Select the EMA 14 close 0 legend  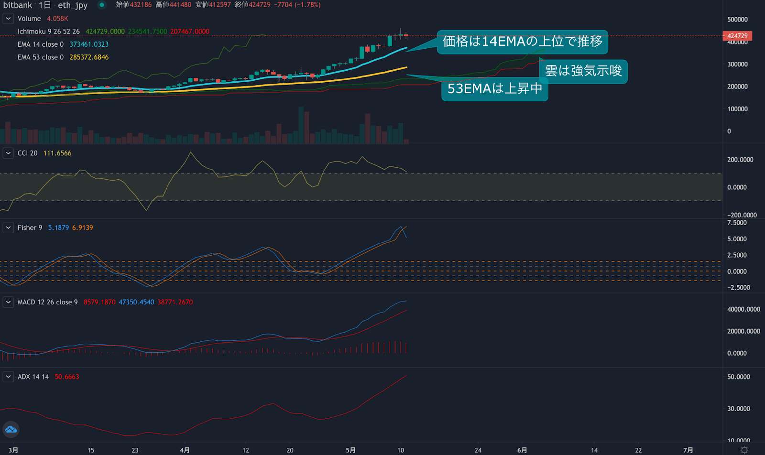pos(41,44)
